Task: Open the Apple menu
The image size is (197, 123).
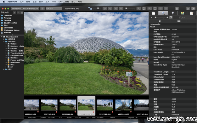Action: click(4, 2)
